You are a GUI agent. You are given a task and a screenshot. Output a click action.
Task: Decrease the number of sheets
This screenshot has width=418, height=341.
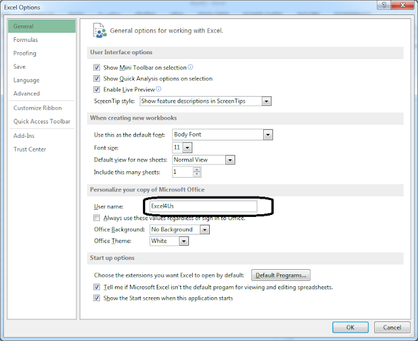197,174
